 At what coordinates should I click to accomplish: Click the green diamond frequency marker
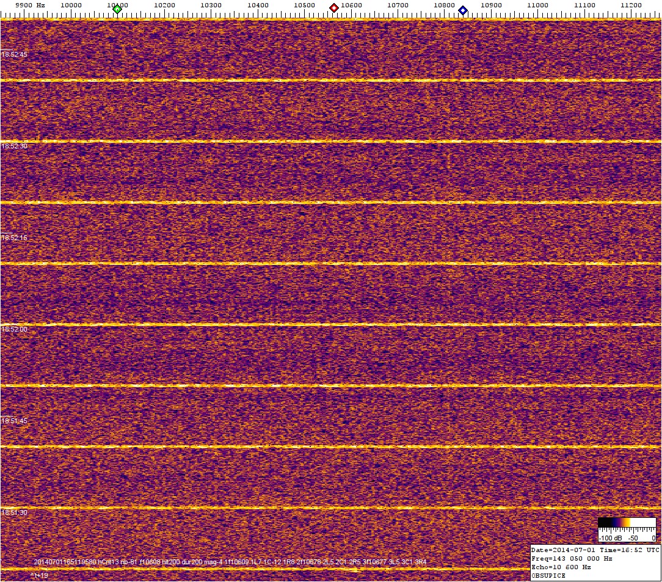click(x=117, y=9)
